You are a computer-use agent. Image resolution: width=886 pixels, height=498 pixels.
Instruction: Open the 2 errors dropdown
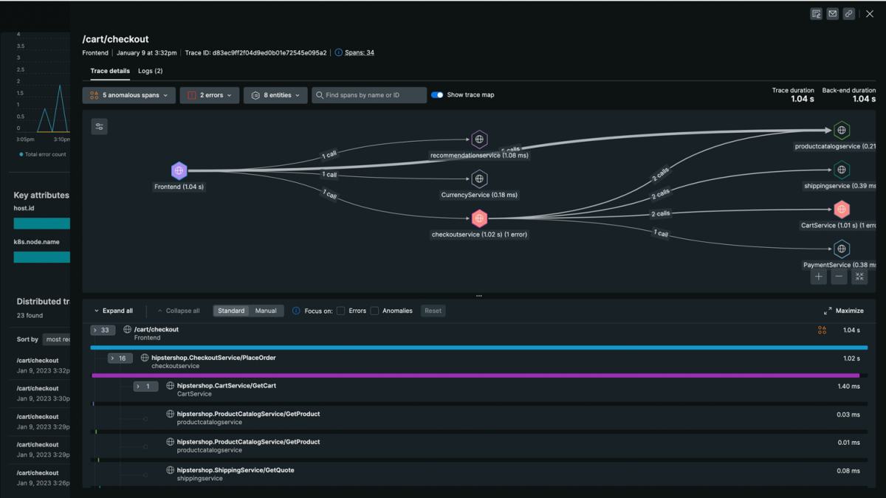click(209, 95)
